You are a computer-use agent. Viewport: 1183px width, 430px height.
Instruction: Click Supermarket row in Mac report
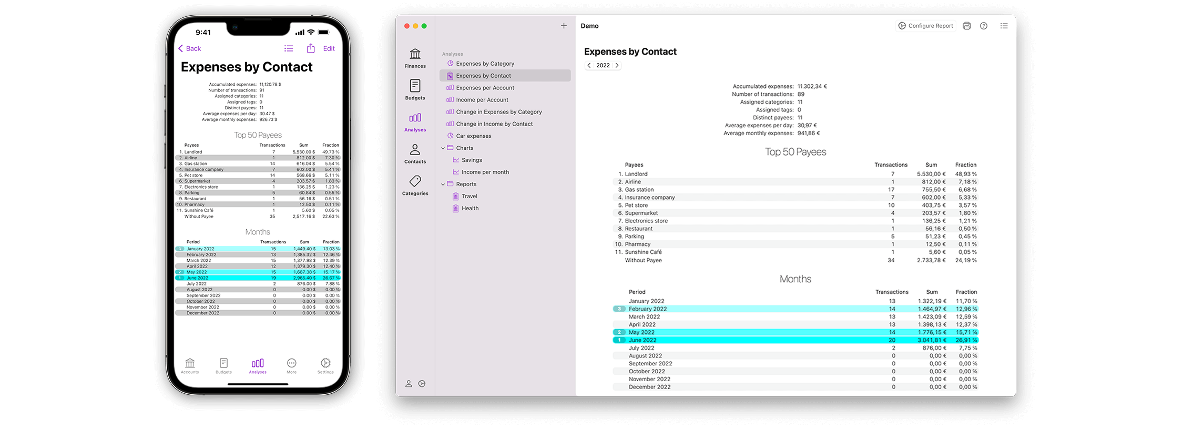[796, 213]
